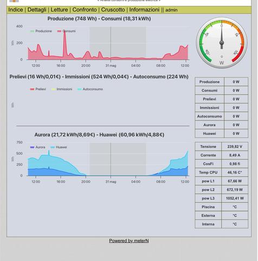
Task: Click the Esterna row label
Action: coord(208,215)
